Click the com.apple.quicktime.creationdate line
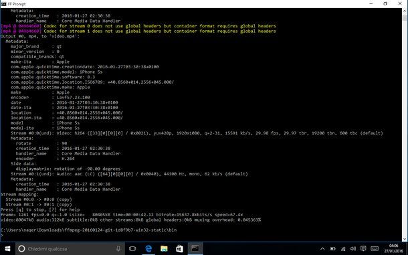This screenshot has height=255, width=408. click(85, 67)
